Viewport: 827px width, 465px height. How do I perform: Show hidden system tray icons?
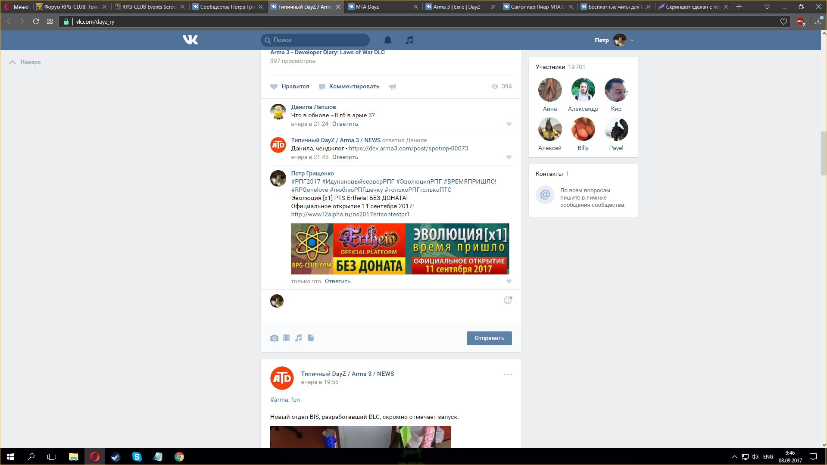tap(734, 457)
